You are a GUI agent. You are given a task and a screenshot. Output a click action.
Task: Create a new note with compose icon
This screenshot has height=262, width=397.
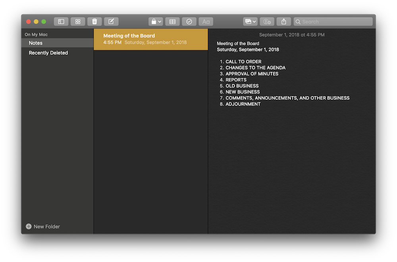[x=111, y=22]
